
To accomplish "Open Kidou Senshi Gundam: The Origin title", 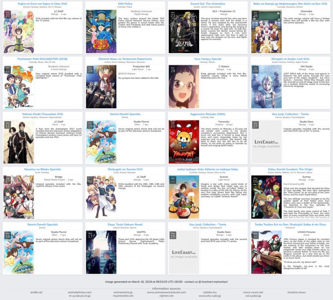I will (x=290, y=169).
